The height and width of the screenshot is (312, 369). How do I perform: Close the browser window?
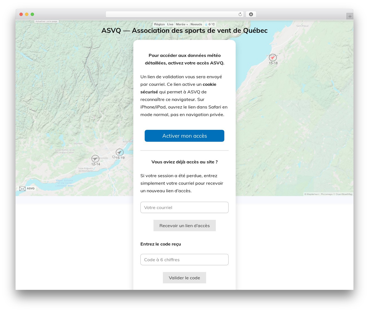21,14
